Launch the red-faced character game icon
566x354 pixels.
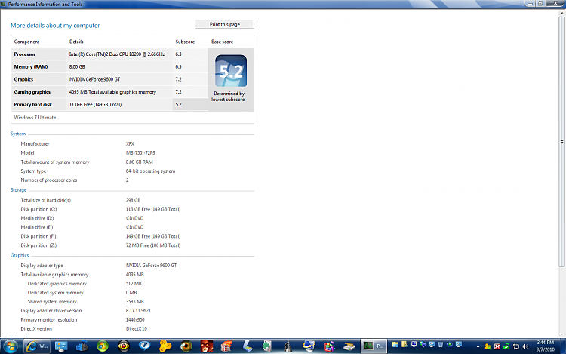[207, 346]
